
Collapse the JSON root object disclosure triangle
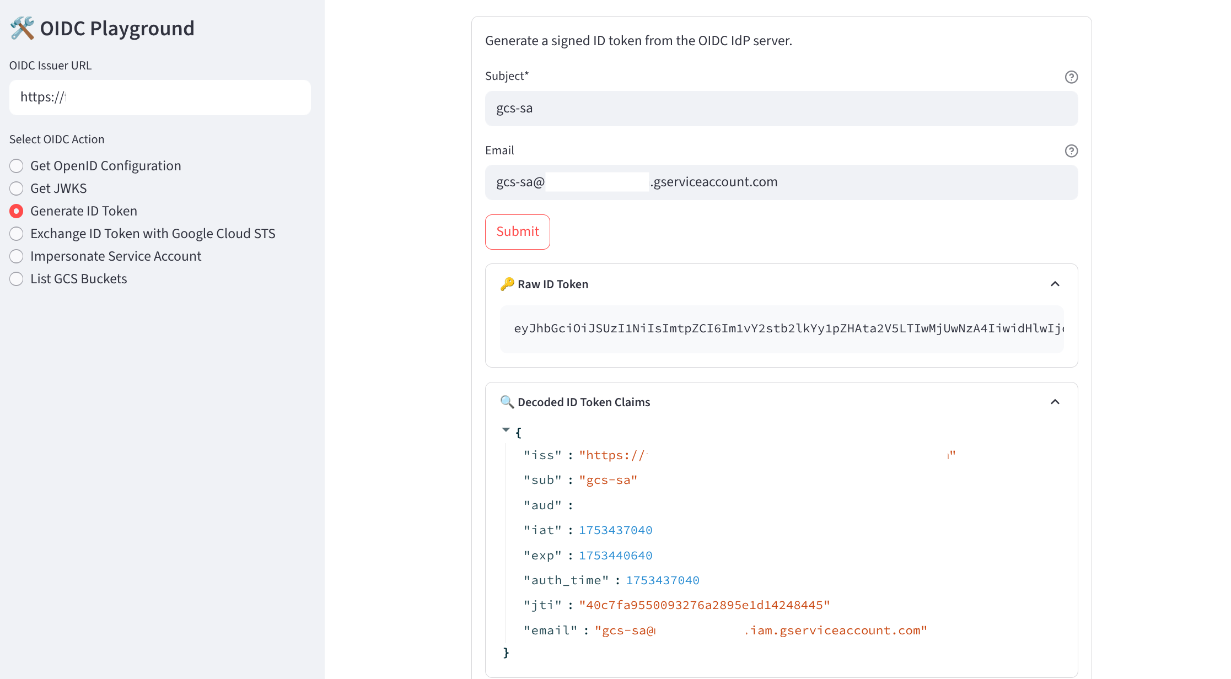[x=506, y=429]
